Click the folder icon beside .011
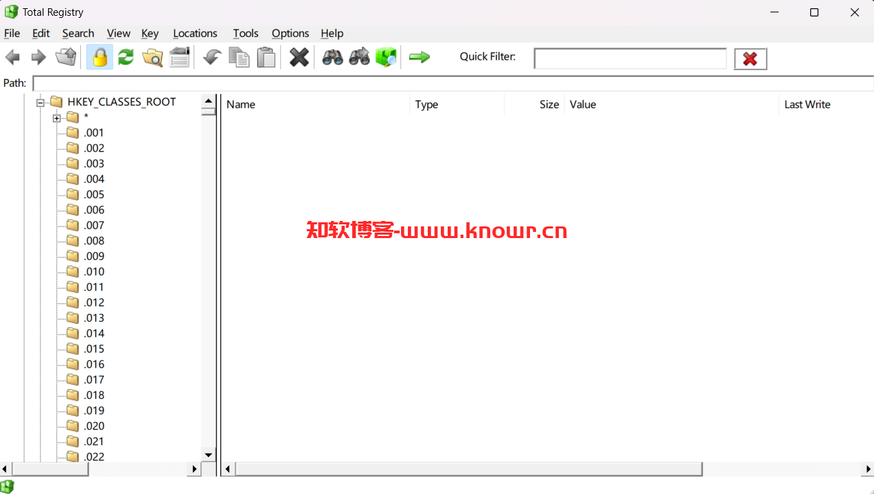This screenshot has height=494, width=874. click(73, 287)
